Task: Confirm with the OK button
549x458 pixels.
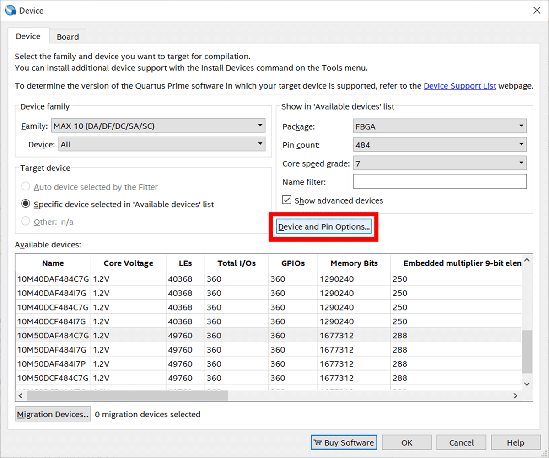Action: point(407,442)
